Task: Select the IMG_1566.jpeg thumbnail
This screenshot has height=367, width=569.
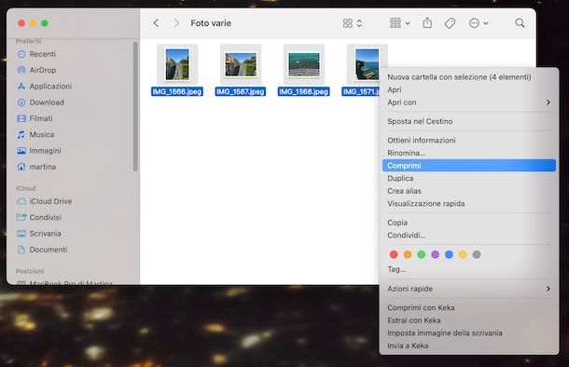Action: click(177, 64)
